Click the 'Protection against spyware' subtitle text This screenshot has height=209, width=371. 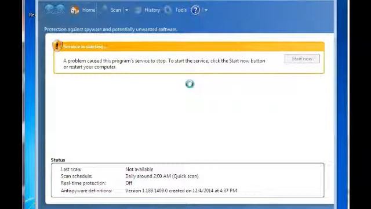click(111, 30)
